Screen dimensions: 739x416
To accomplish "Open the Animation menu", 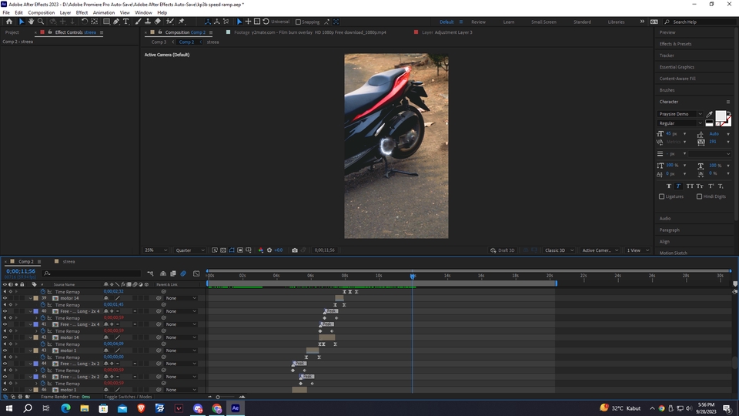I will pyautogui.click(x=103, y=12).
